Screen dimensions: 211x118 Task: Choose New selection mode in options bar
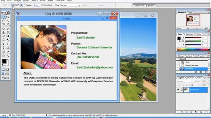[13, 5]
